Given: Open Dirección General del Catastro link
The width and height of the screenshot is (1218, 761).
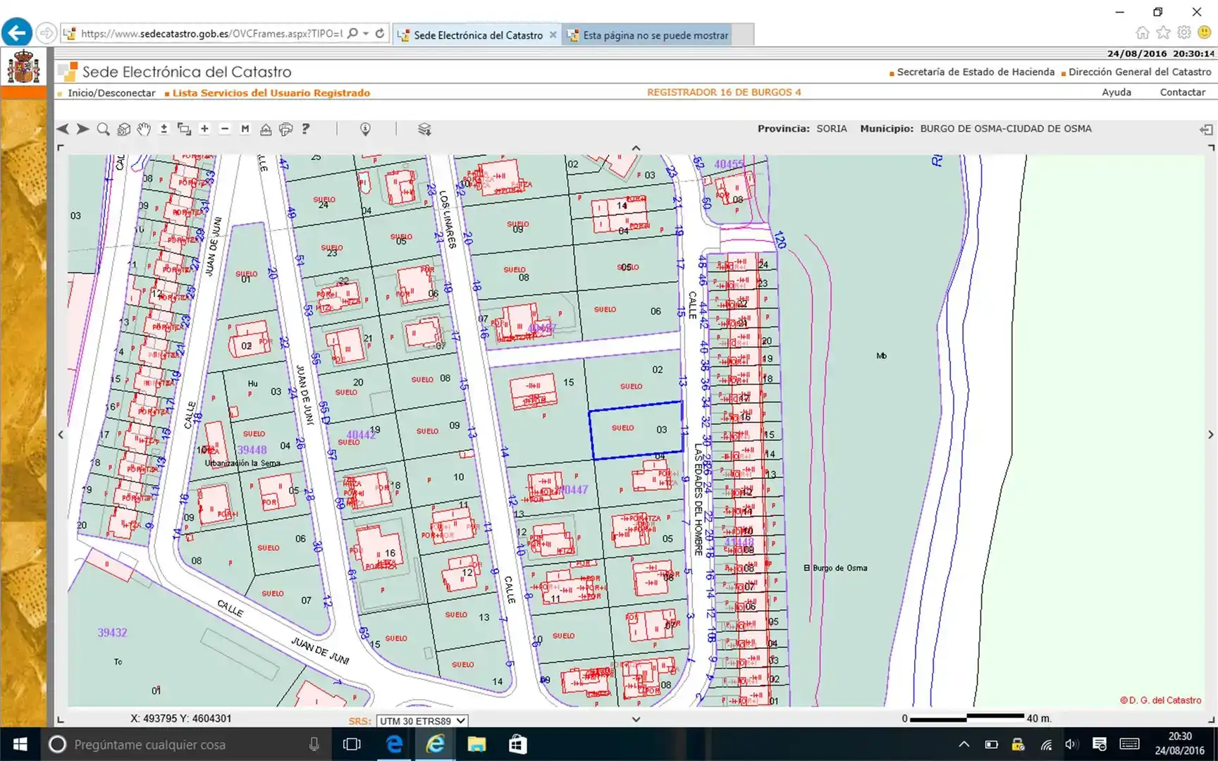Looking at the screenshot, I should pos(1140,72).
